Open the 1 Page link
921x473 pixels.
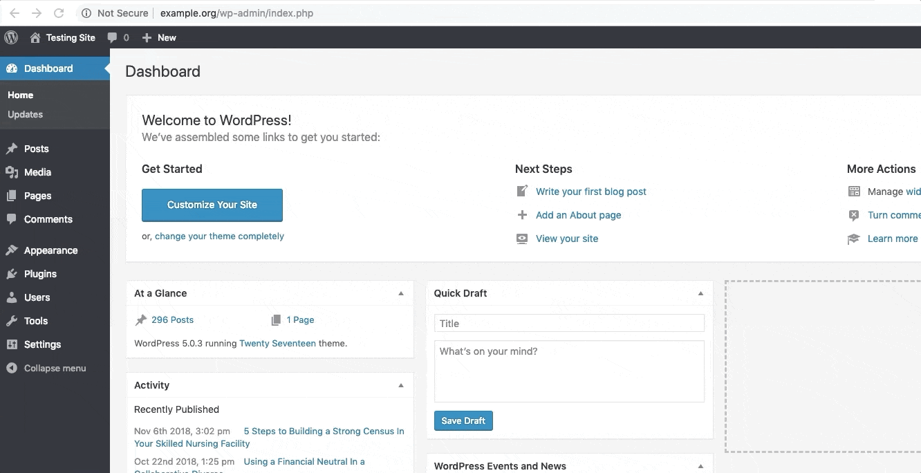(x=300, y=319)
